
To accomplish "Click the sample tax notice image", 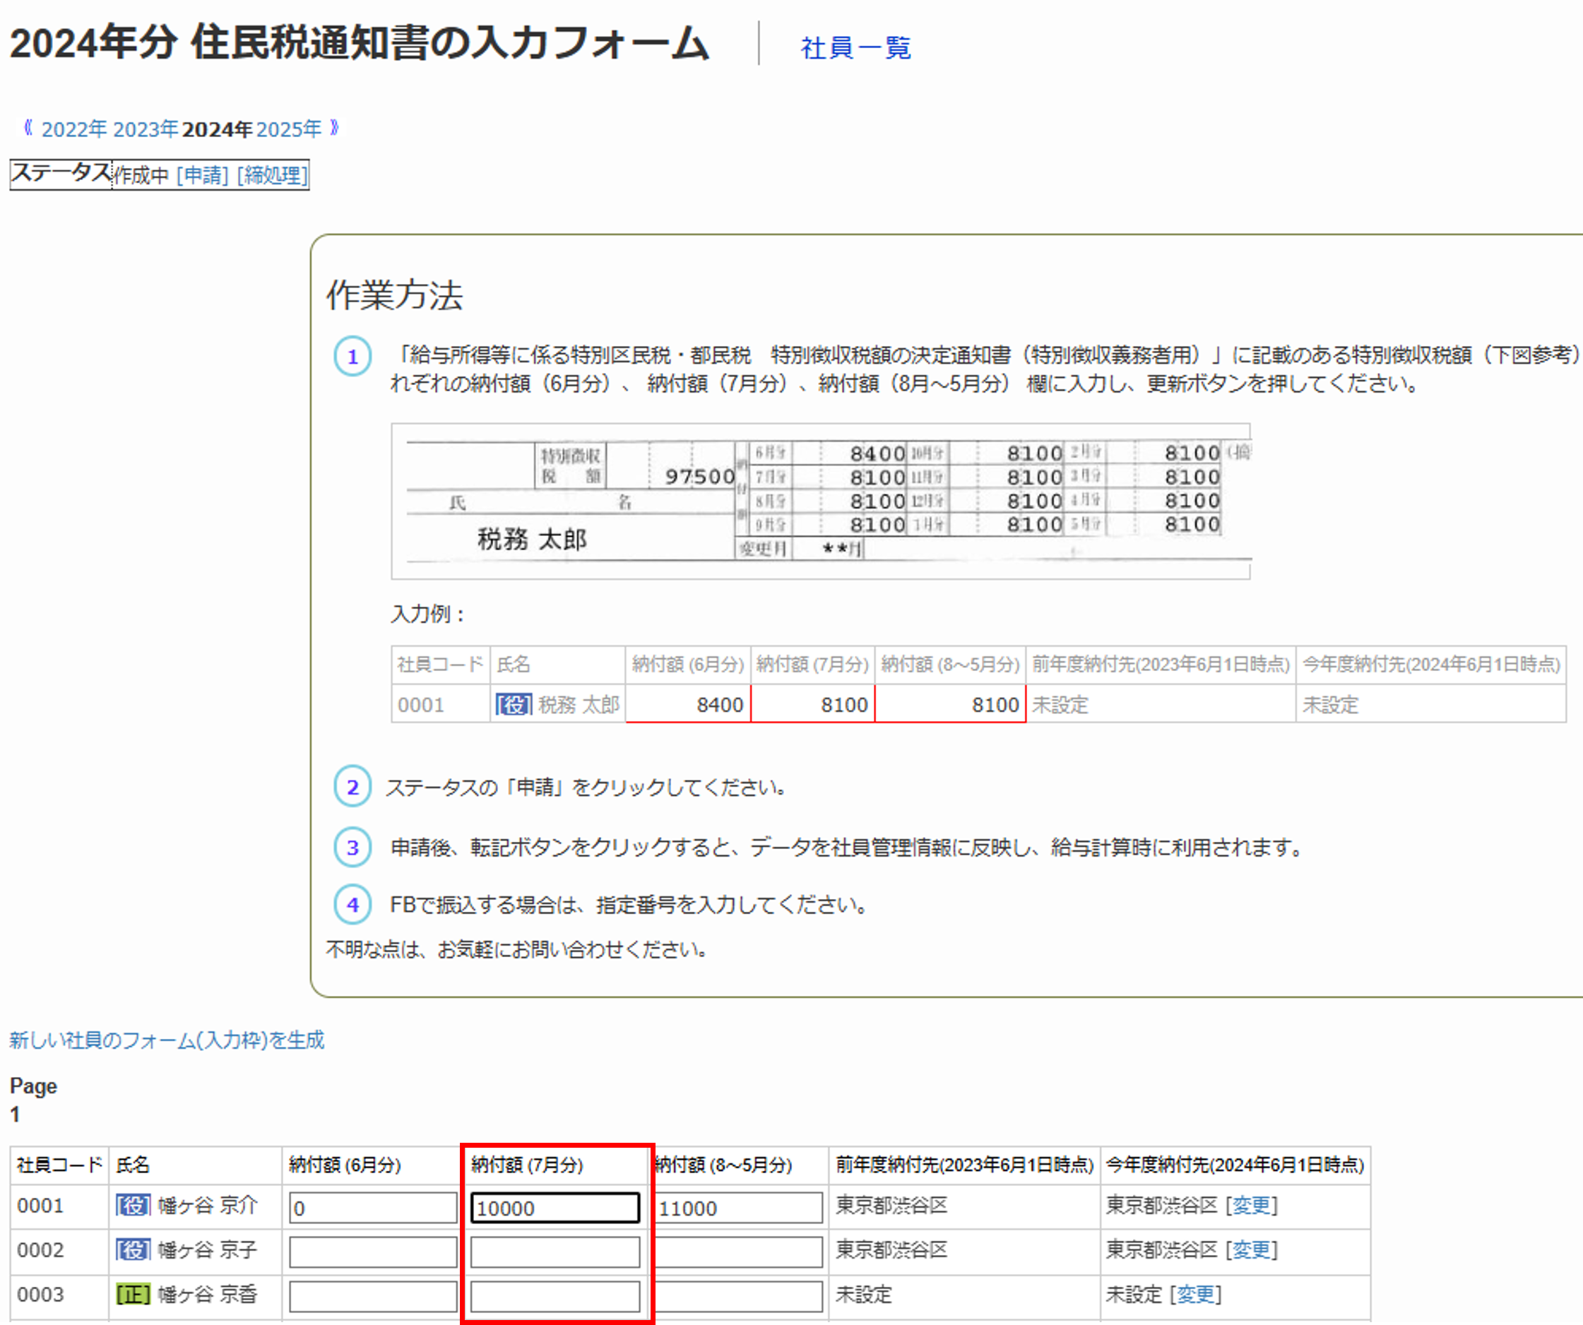I will [821, 502].
